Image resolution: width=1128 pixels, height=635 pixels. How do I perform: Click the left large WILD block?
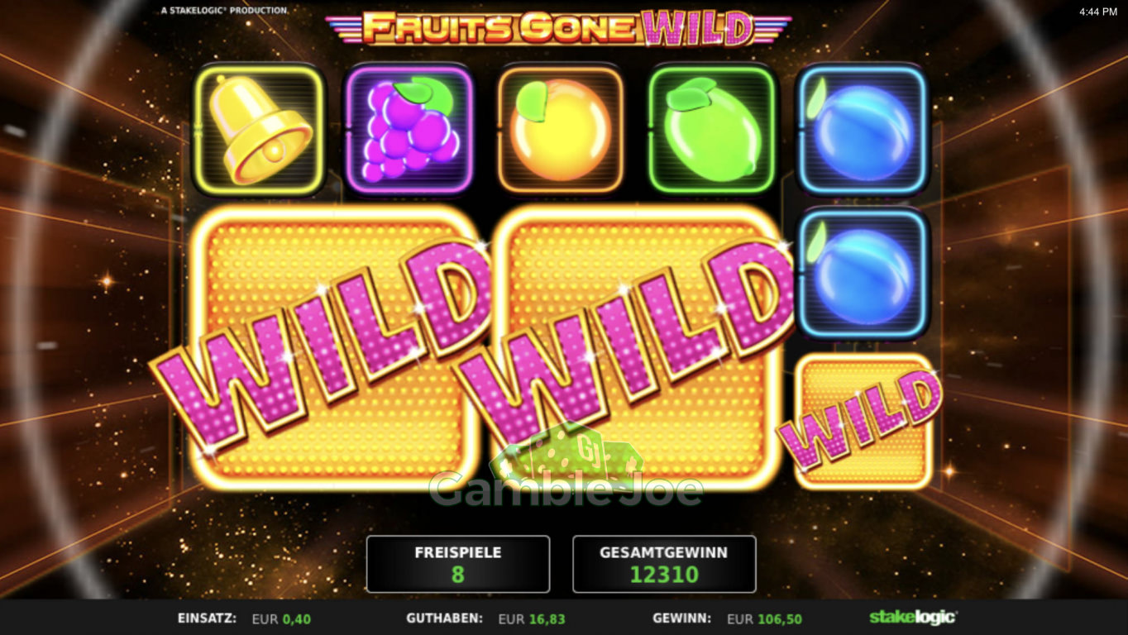point(331,347)
